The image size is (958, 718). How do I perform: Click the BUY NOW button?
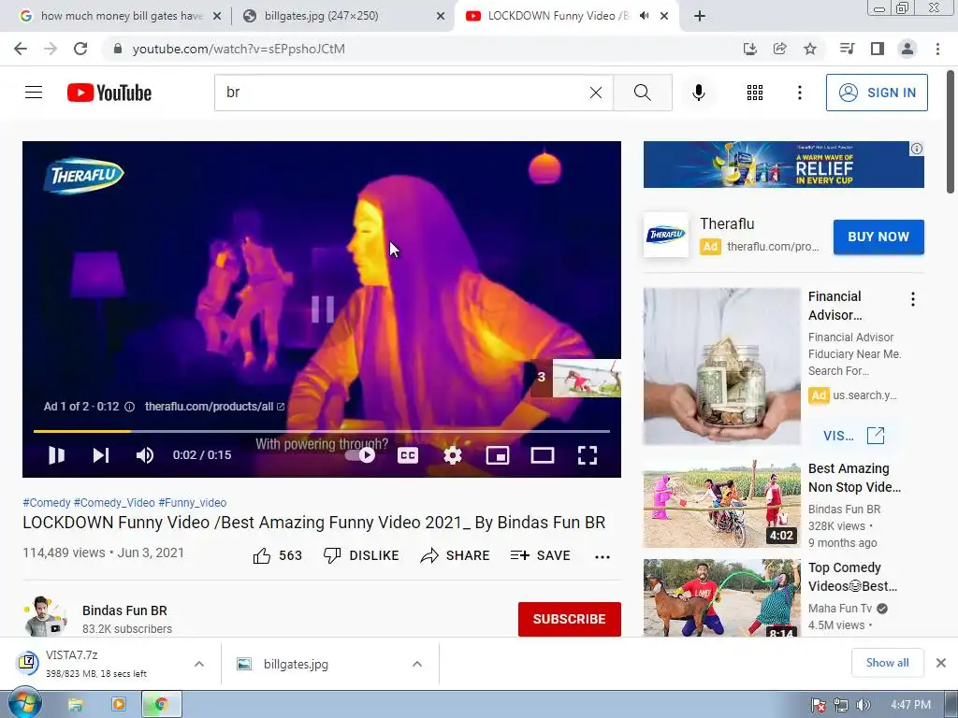coord(878,237)
